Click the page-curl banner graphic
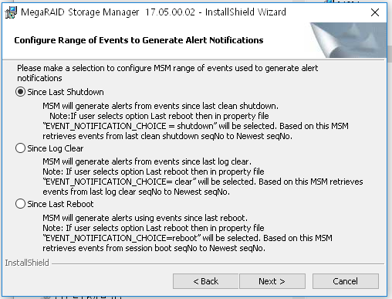392x299 pixels. coord(348,40)
